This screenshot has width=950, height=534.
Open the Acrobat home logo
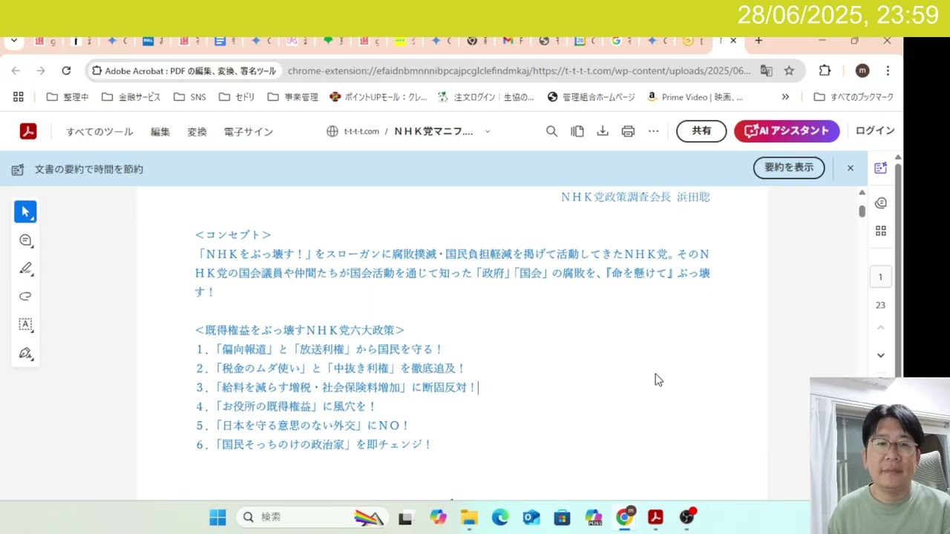pyautogui.click(x=28, y=131)
